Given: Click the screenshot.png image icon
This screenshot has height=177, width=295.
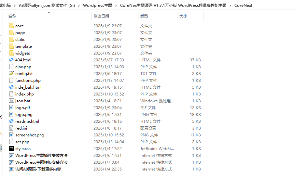Looking at the screenshot, I should pos(11,135).
